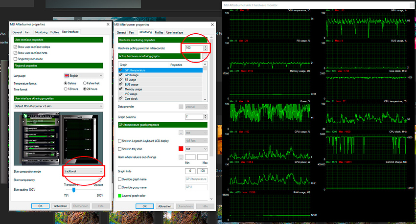Click Hardware polling period input field
Image resolution: width=416 pixels, height=224 pixels.
(194, 48)
